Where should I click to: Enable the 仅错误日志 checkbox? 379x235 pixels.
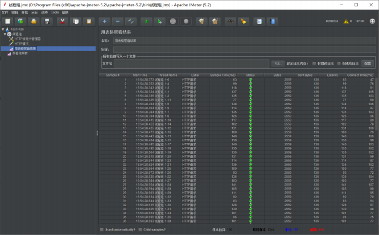pos(314,63)
